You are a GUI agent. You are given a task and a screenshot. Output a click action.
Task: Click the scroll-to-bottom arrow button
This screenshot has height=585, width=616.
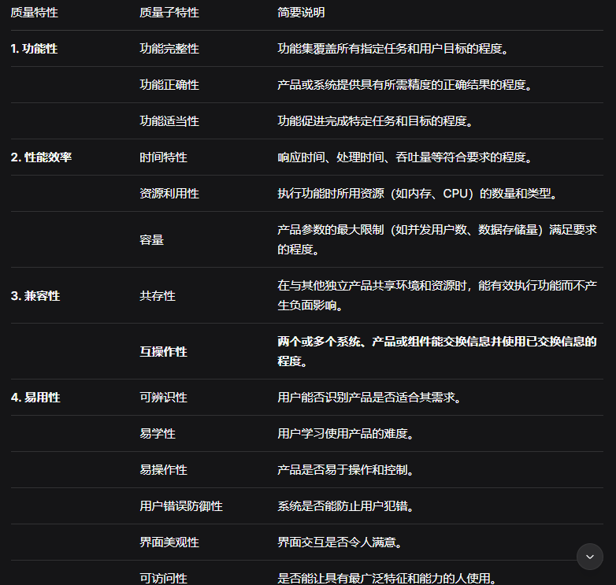pos(590,556)
